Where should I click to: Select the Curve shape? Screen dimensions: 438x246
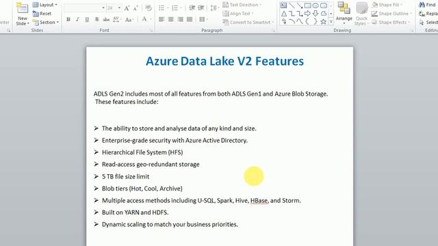tap(300, 21)
